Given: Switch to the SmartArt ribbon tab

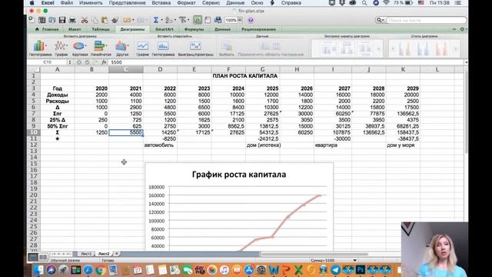Looking at the screenshot, I should click(164, 29).
